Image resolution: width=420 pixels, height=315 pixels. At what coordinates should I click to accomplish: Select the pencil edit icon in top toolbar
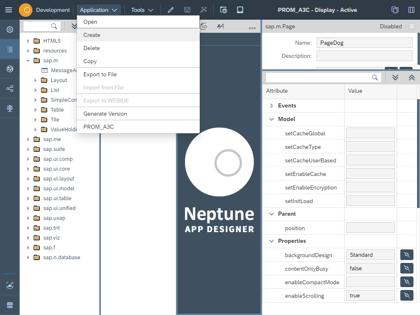coord(171,9)
